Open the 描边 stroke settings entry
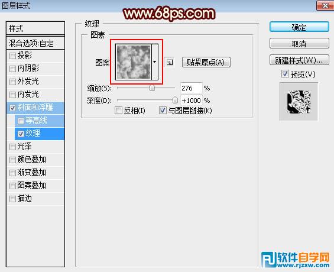Viewport: 334px width, 272px height. tap(35, 199)
